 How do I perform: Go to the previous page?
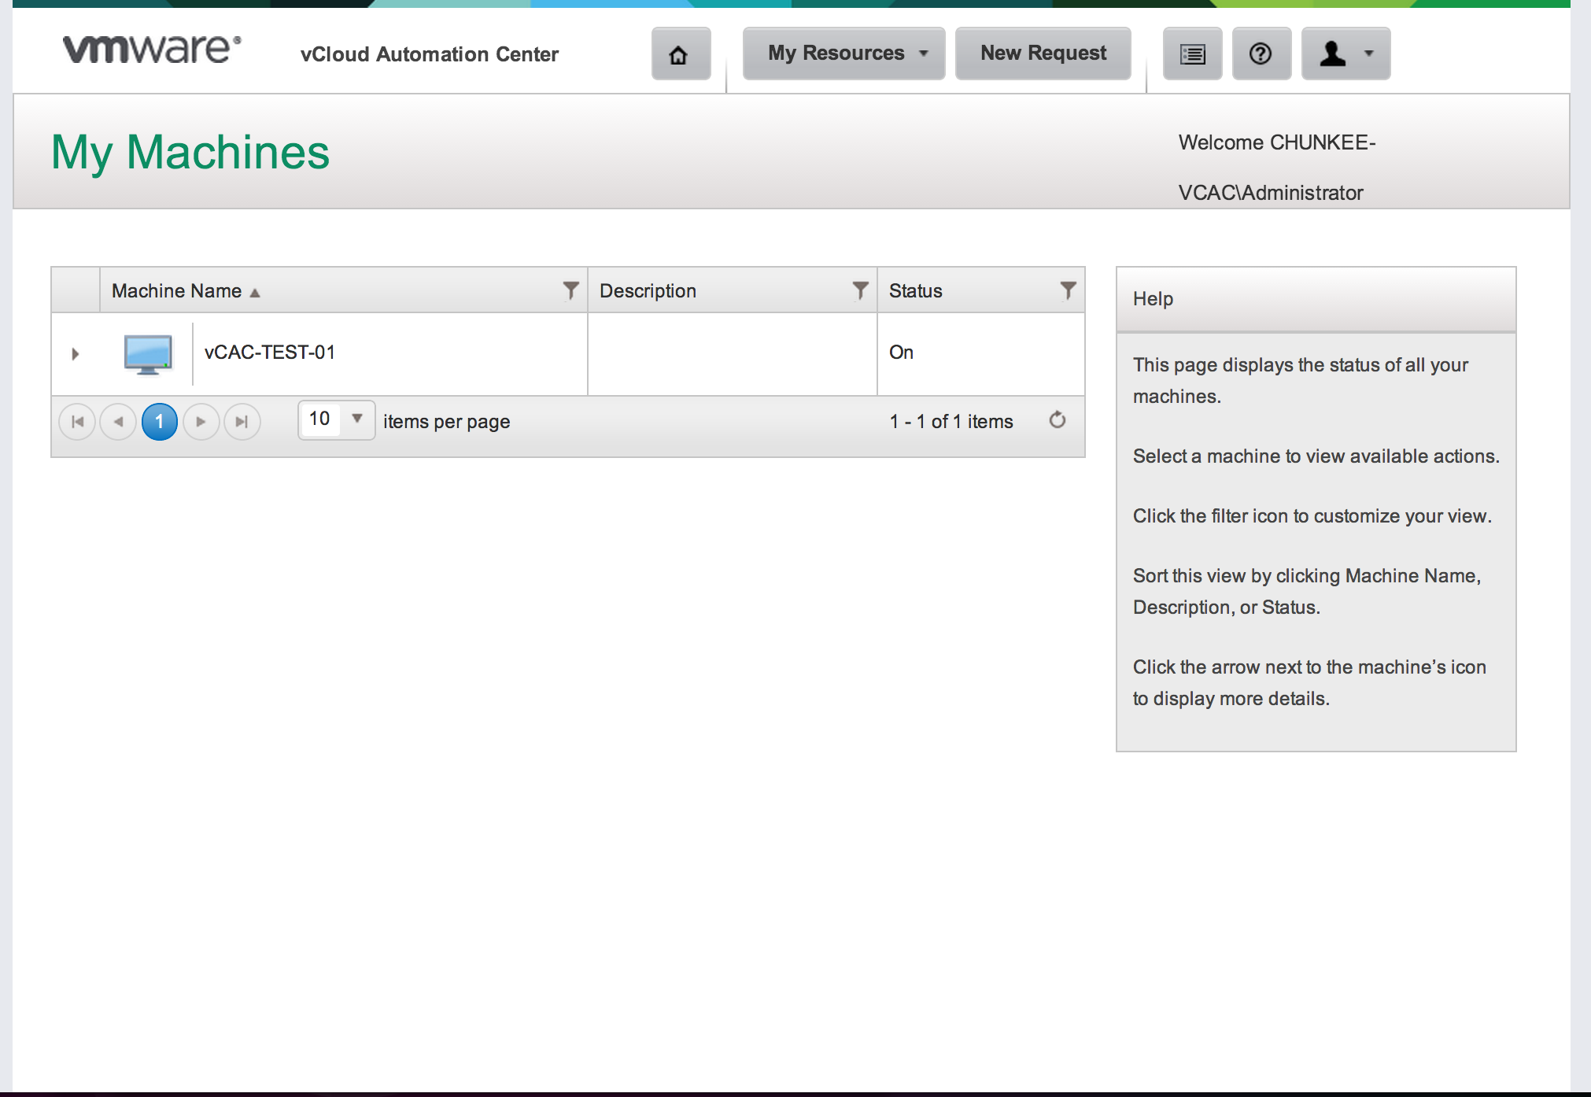click(118, 422)
